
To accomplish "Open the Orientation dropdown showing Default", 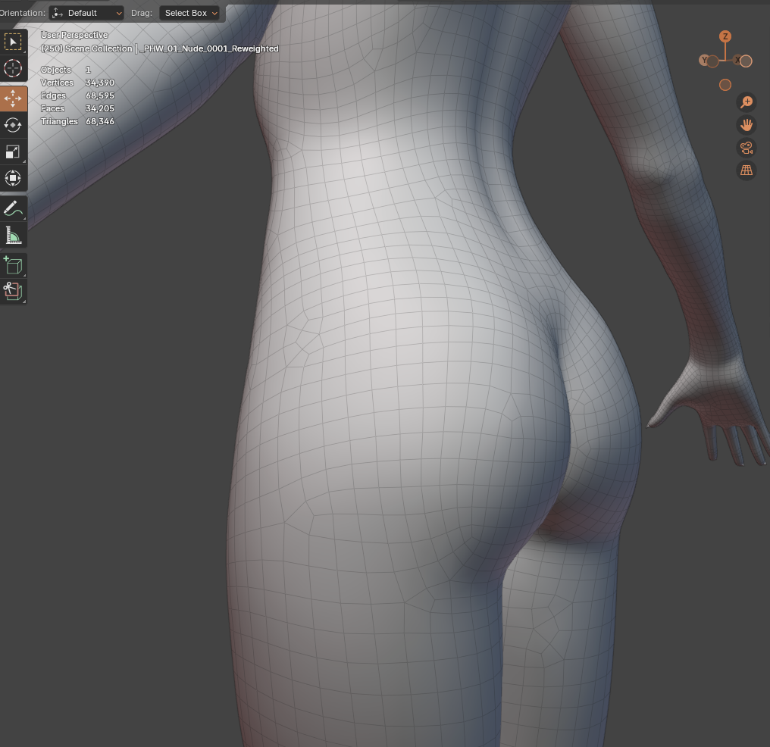I will point(86,13).
